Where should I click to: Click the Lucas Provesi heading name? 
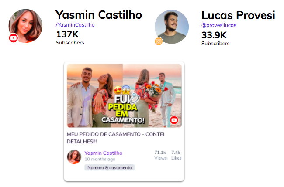[238, 15]
